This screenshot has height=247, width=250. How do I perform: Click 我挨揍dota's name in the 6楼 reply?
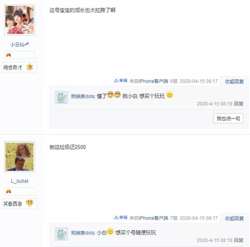(83, 96)
